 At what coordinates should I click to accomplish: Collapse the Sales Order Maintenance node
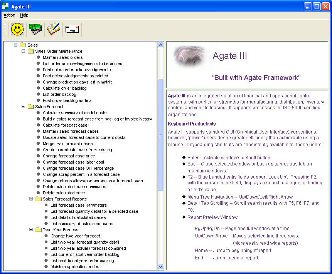tap(23, 51)
